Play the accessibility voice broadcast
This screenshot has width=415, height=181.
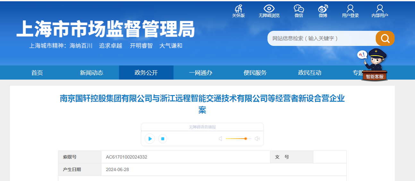point(150,139)
